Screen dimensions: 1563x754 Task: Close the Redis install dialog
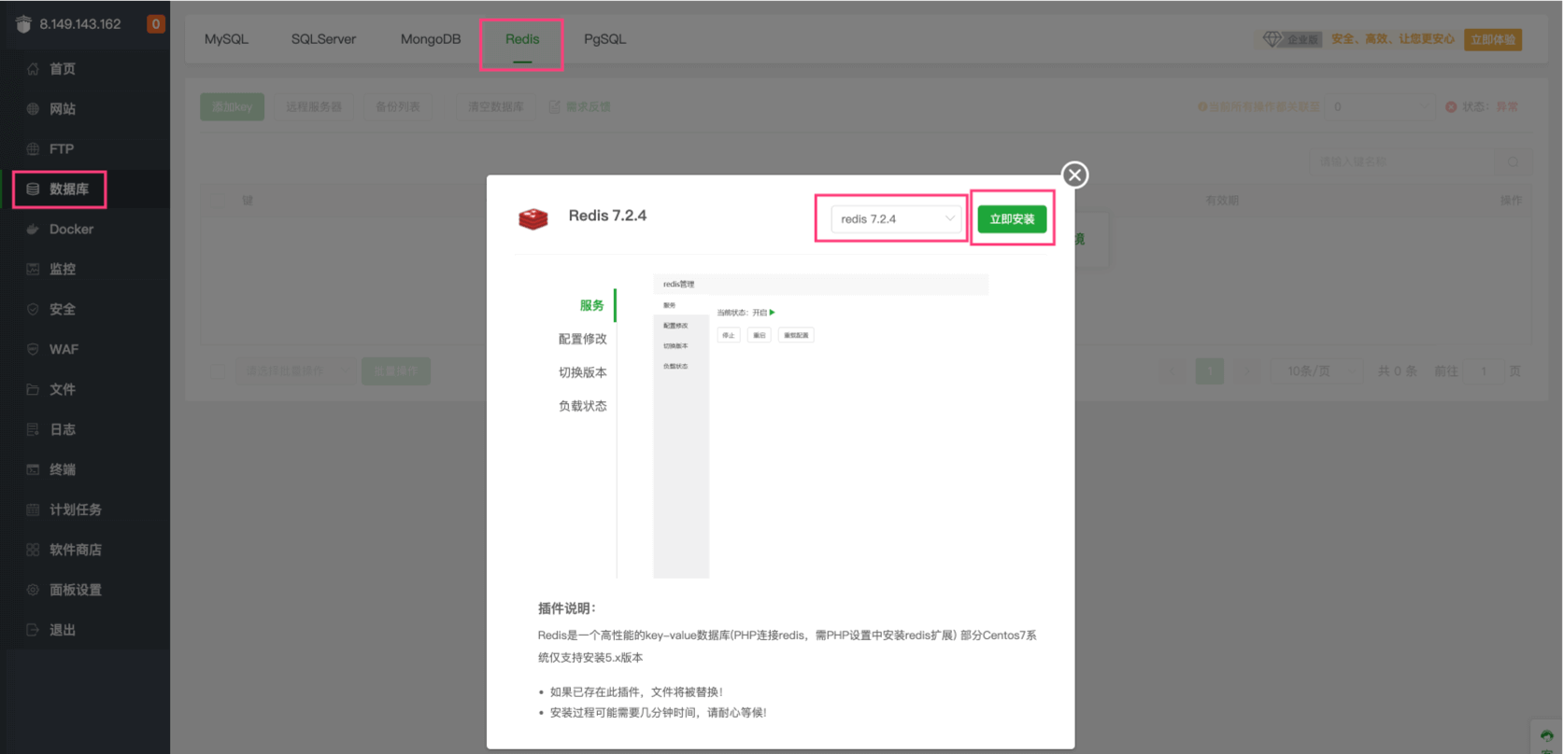tap(1074, 175)
